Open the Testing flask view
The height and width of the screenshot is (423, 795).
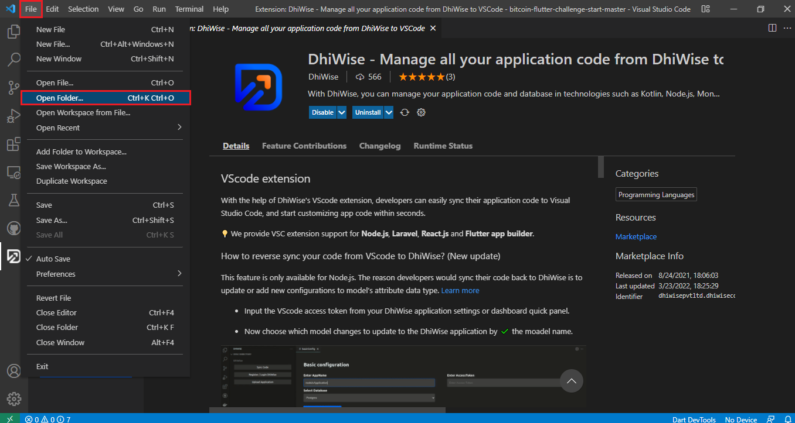click(13, 200)
